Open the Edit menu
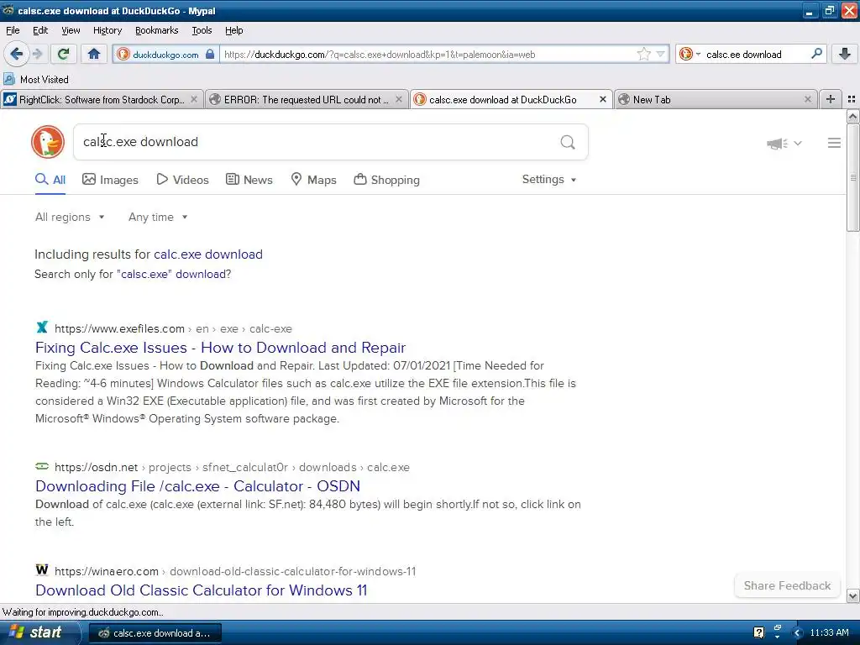 tap(40, 31)
